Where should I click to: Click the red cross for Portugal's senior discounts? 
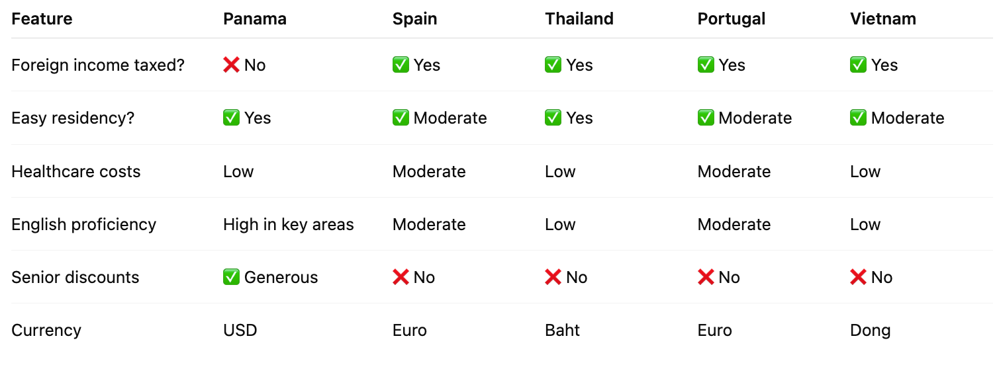click(706, 277)
